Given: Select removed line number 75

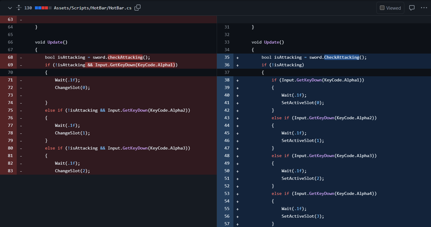Looking at the screenshot, I should [x=10, y=110].
